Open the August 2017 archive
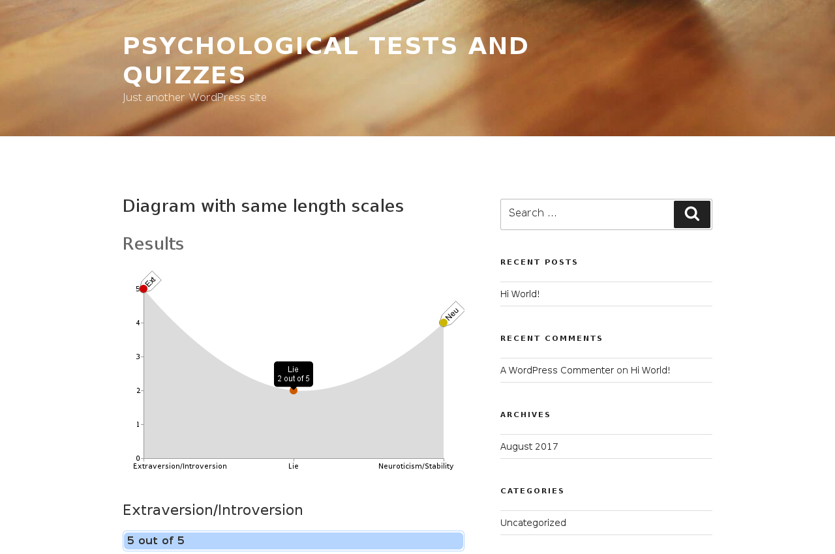This screenshot has width=835, height=554. tap(529, 446)
